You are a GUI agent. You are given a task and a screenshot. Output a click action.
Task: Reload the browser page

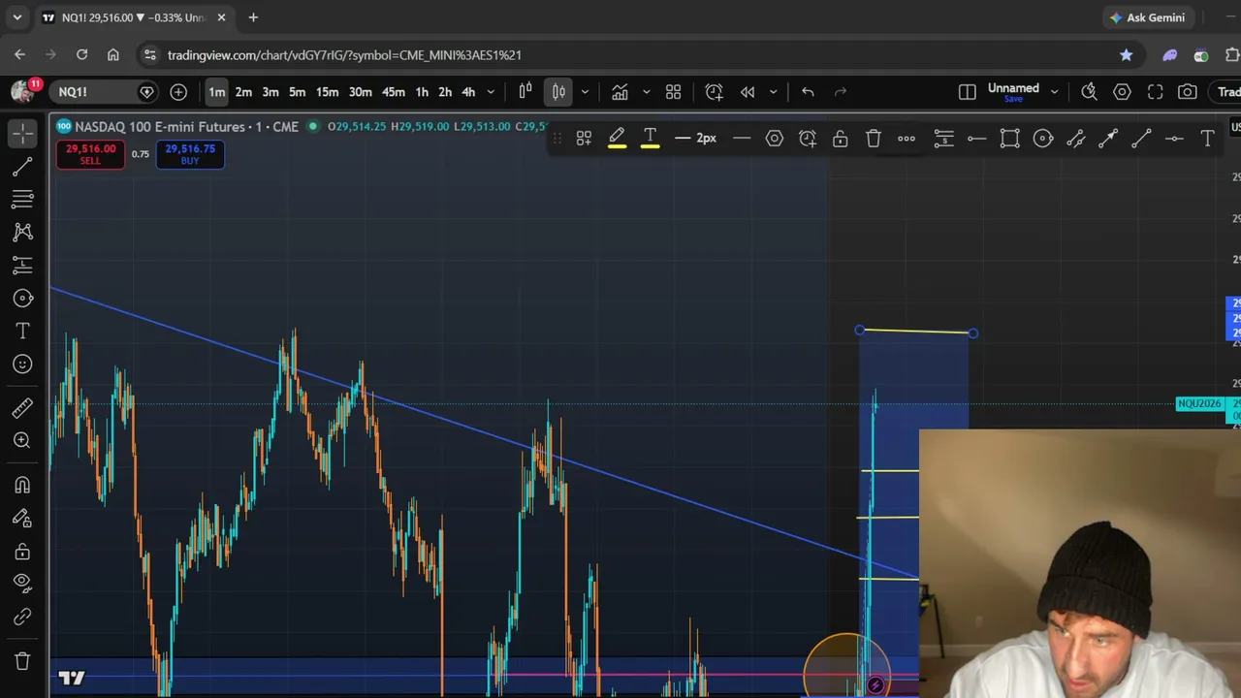tap(82, 55)
